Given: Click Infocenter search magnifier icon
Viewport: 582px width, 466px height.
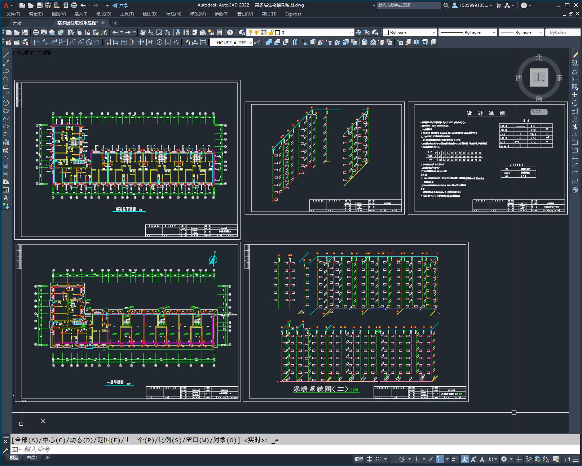Looking at the screenshot, I should [x=446, y=5].
